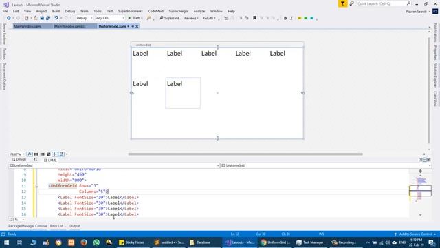Click the yellow notifications filter icon
Viewport: 440px width, 248px height.
tap(342, 3)
